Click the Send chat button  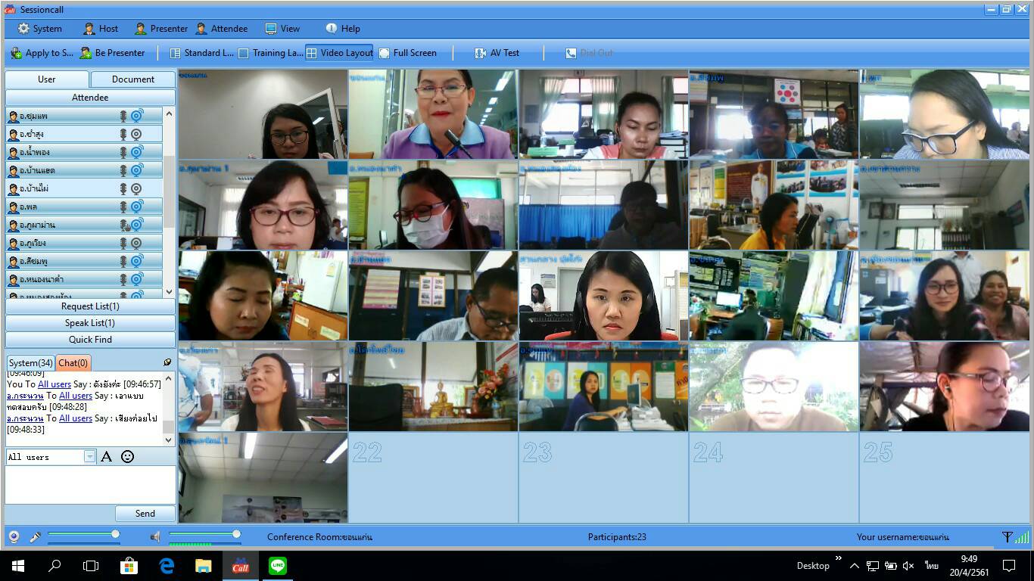[145, 514]
